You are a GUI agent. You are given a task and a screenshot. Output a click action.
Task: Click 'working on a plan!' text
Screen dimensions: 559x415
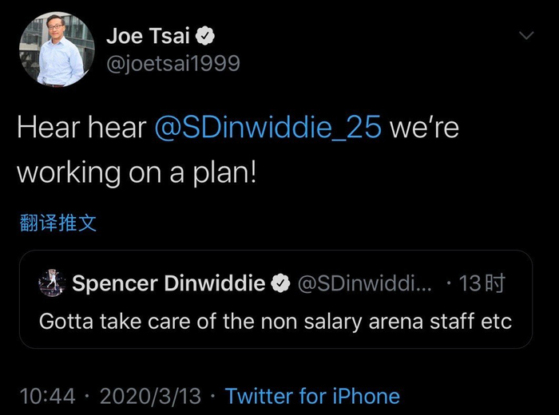pos(137,172)
